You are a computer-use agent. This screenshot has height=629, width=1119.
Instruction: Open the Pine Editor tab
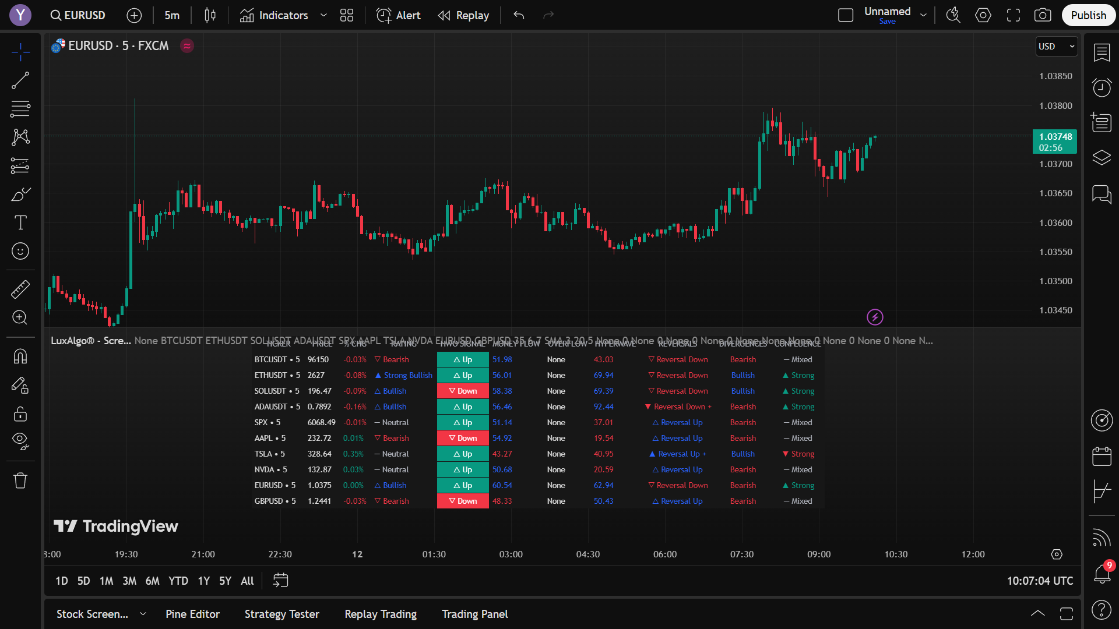point(192,614)
